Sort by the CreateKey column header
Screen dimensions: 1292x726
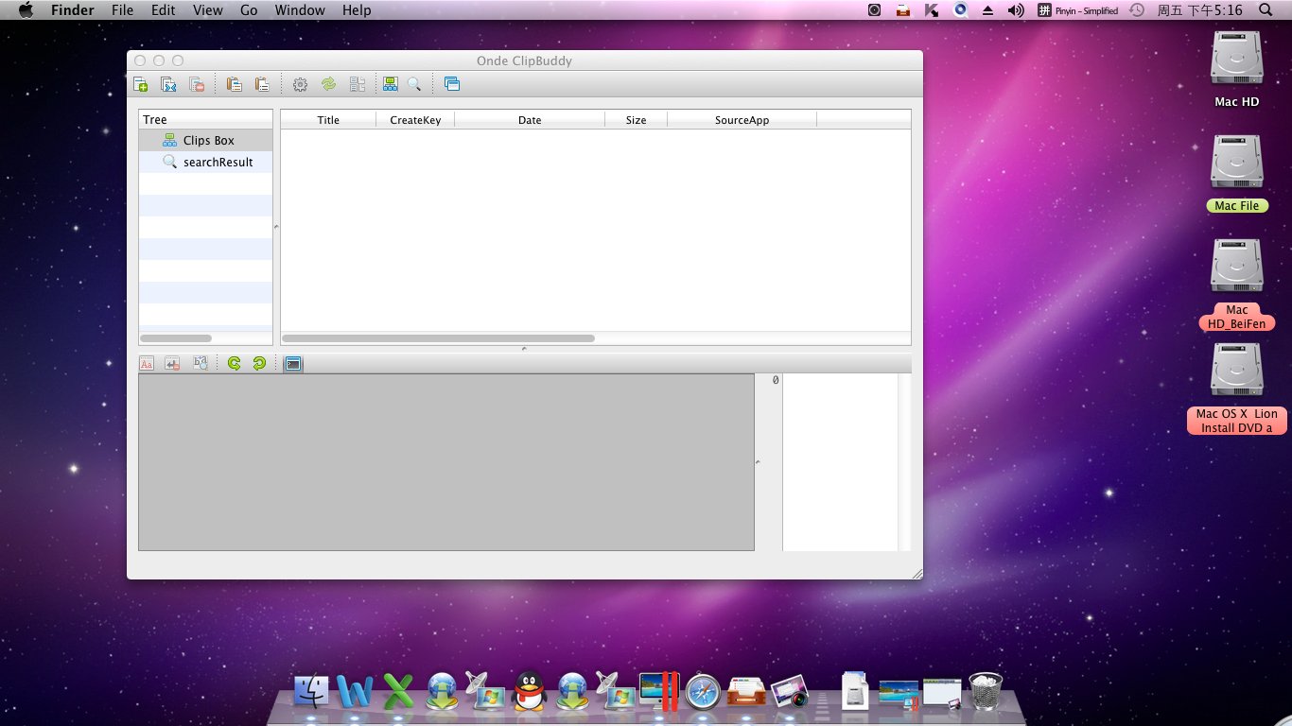coord(415,120)
